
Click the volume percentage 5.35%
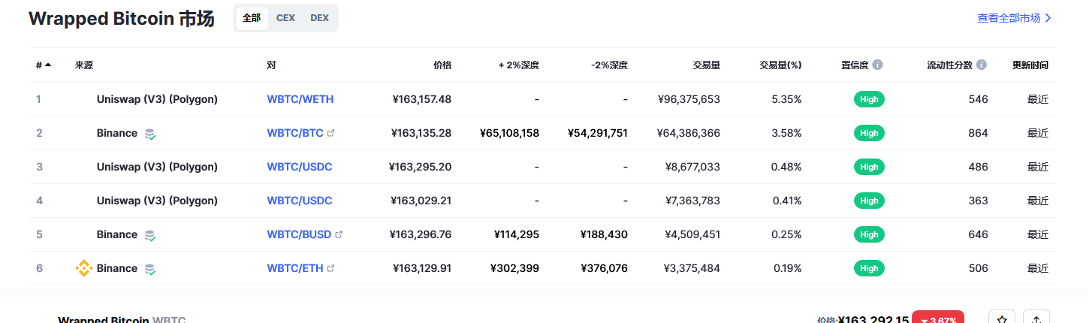click(x=786, y=99)
